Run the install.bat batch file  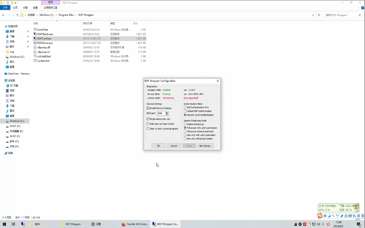tap(42, 29)
